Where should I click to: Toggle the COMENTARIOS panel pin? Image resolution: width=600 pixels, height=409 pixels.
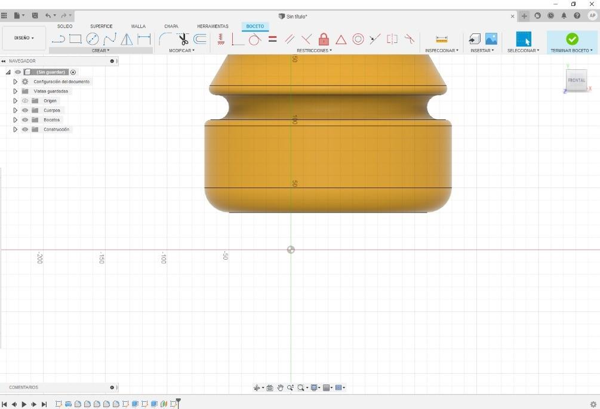[x=112, y=387]
